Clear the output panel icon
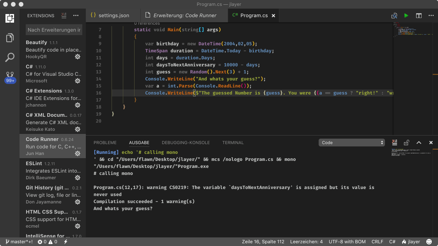 (x=394, y=143)
